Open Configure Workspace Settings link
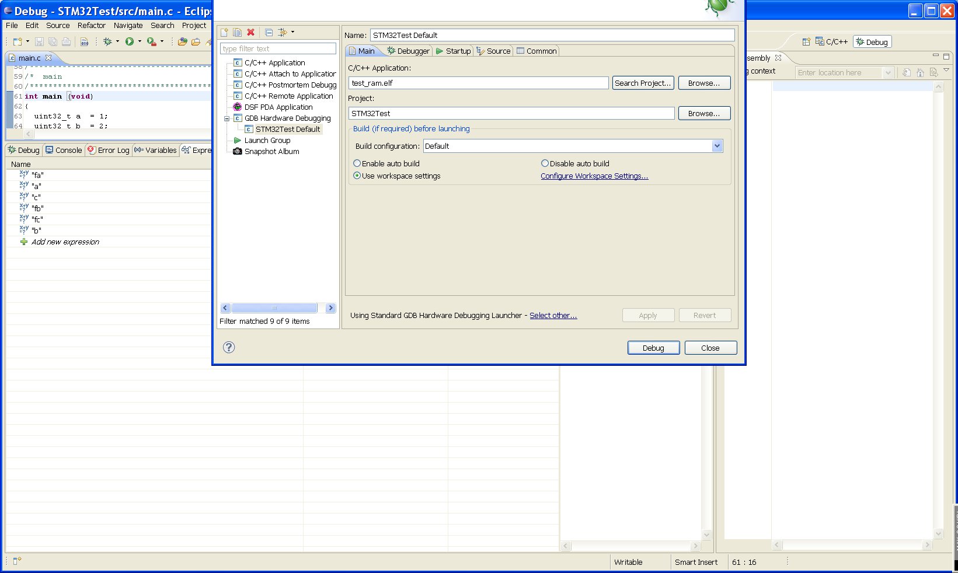The height and width of the screenshot is (573, 958). (594, 176)
